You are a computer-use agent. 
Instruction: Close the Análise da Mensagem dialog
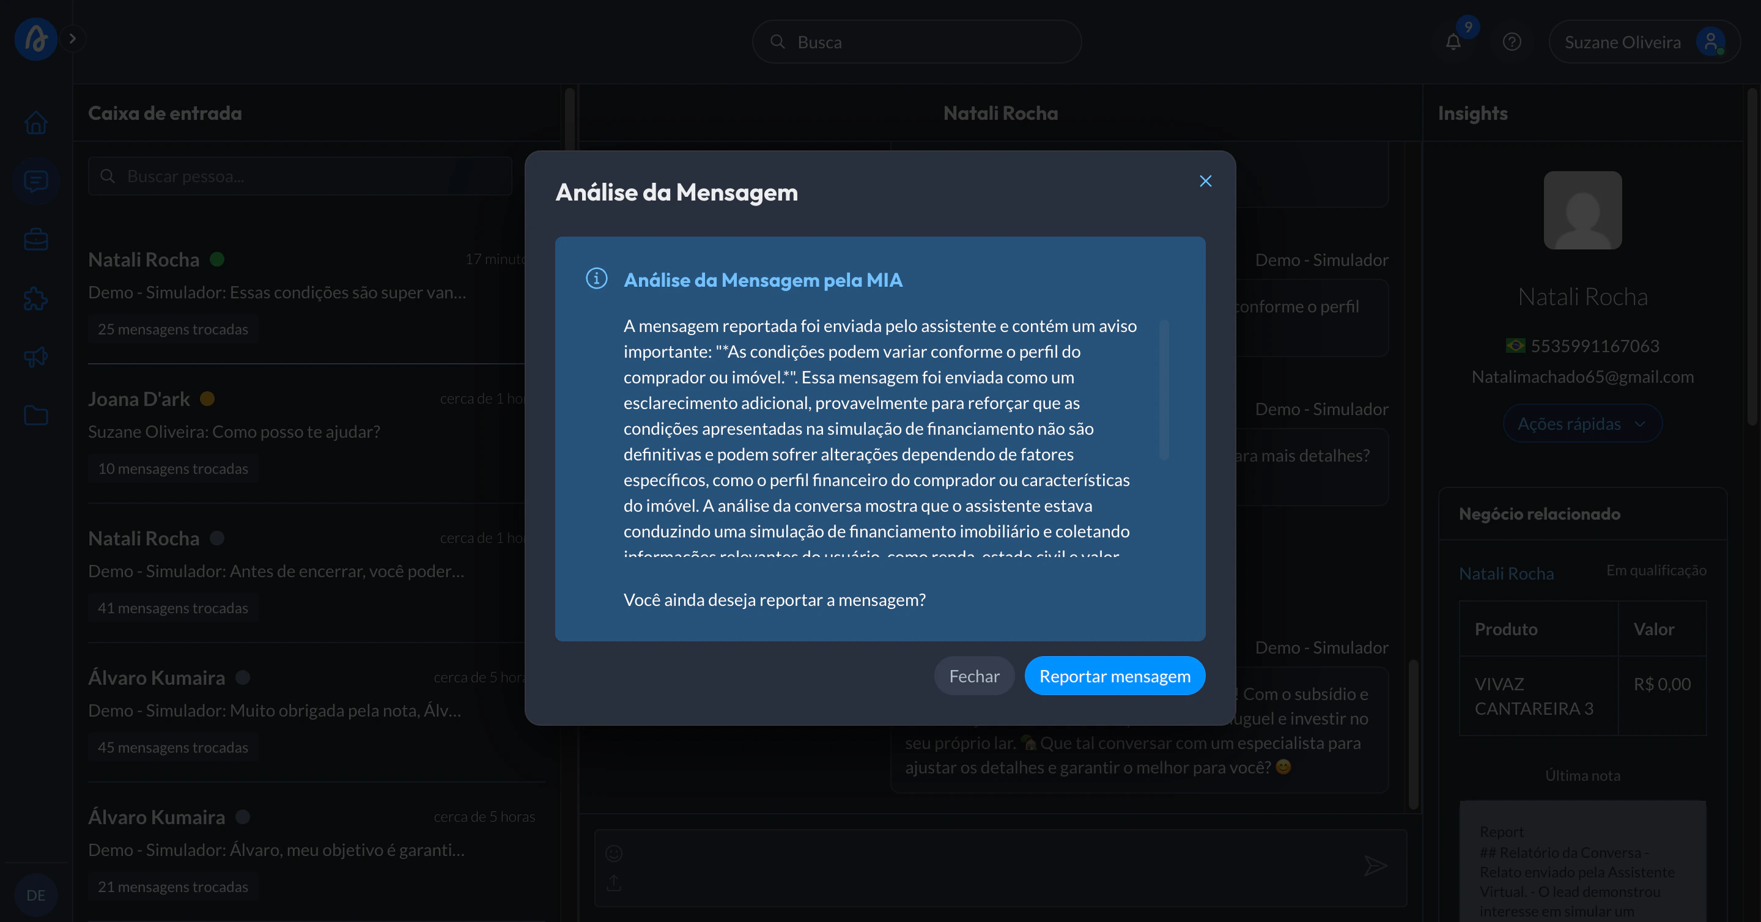pyautogui.click(x=1205, y=181)
